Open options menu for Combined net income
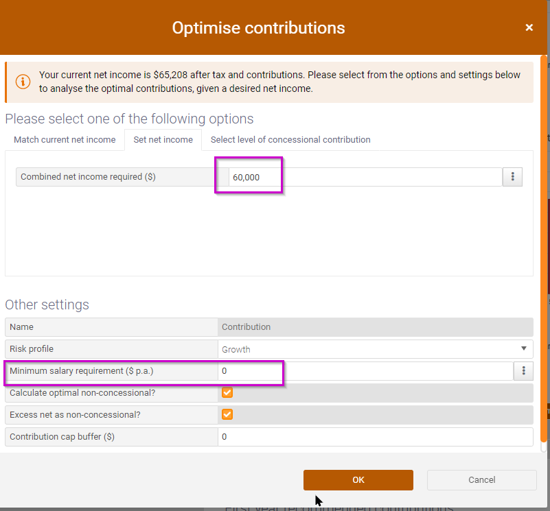 (x=512, y=177)
